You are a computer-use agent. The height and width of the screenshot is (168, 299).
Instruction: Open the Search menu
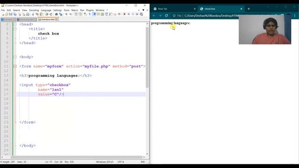(16, 10)
